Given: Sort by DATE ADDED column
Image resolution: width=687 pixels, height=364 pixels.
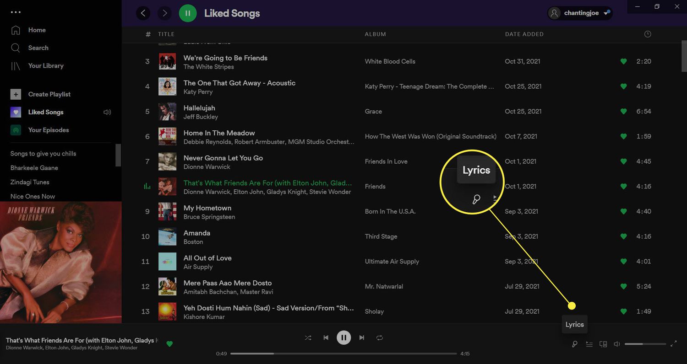Looking at the screenshot, I should (x=524, y=34).
